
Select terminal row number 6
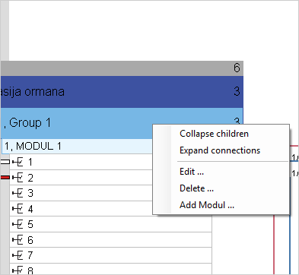pyautogui.click(x=110, y=240)
